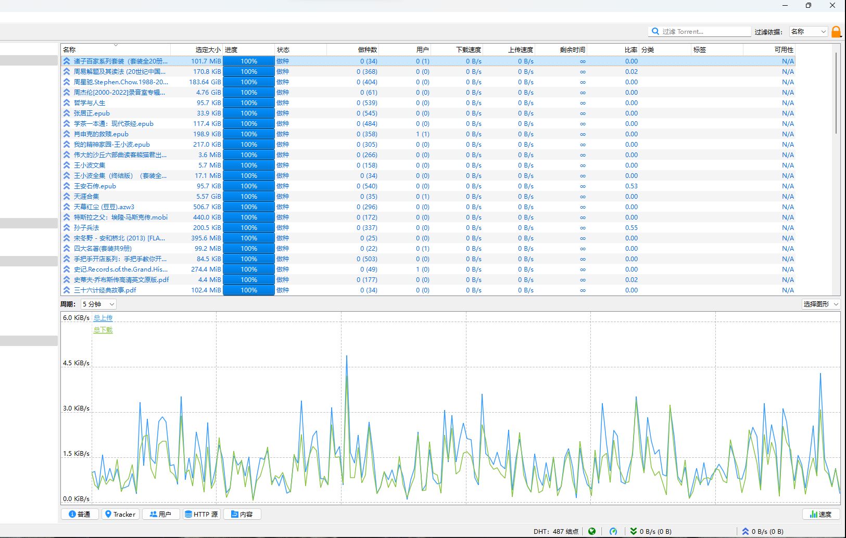The height and width of the screenshot is (538, 846).
Task: Select 手把手开店系列 torrent row
Action: [428, 259]
